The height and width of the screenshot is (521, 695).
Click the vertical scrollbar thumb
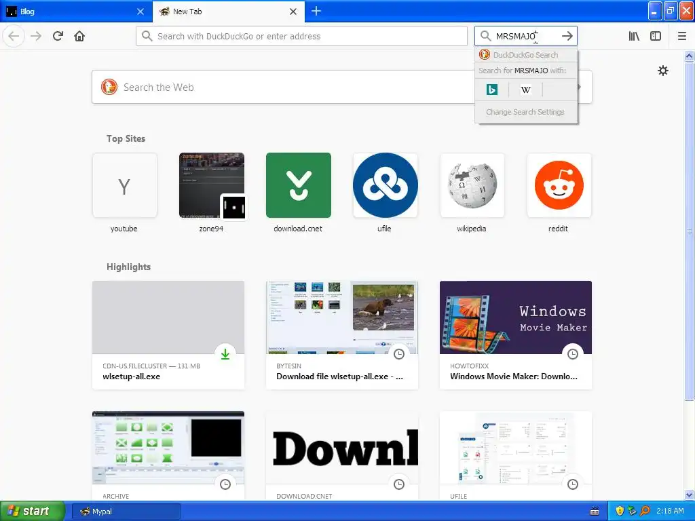click(690, 231)
